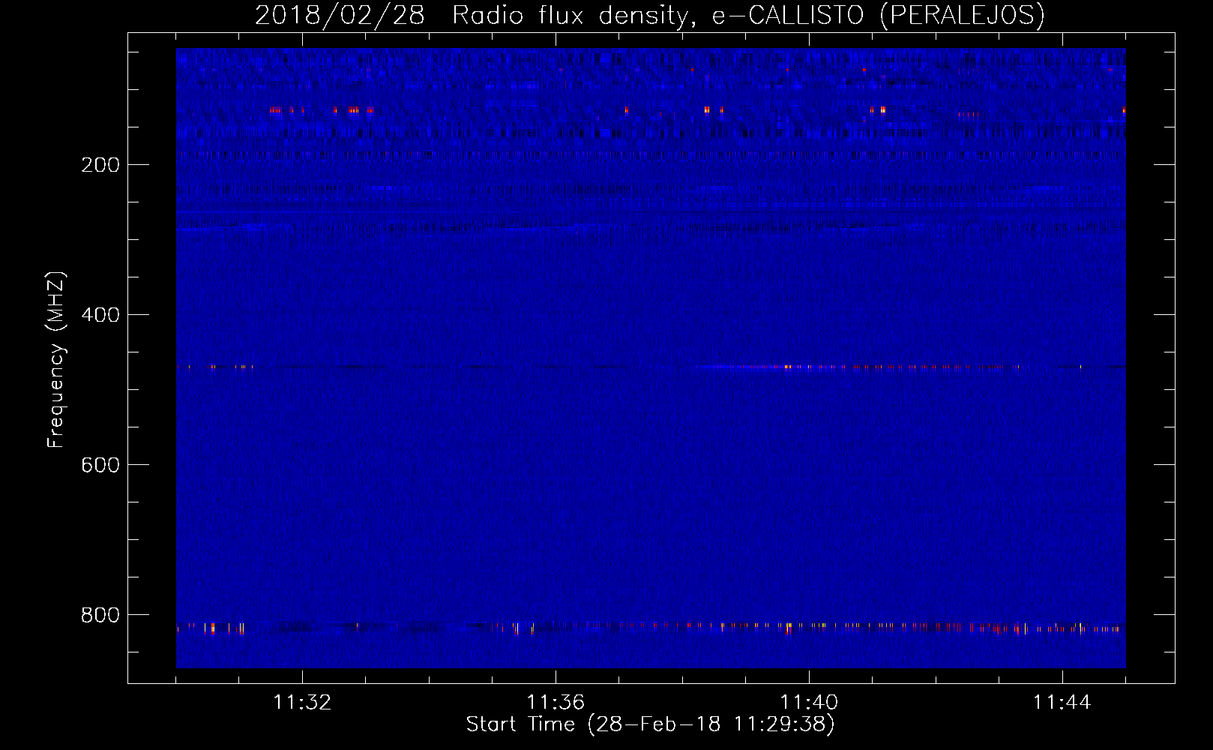Viewport: 1213px width, 750px height.
Task: Click the 11:44 time tick label
Action: (x=1062, y=703)
